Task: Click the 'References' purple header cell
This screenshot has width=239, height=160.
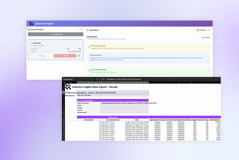Action: (x=113, y=117)
